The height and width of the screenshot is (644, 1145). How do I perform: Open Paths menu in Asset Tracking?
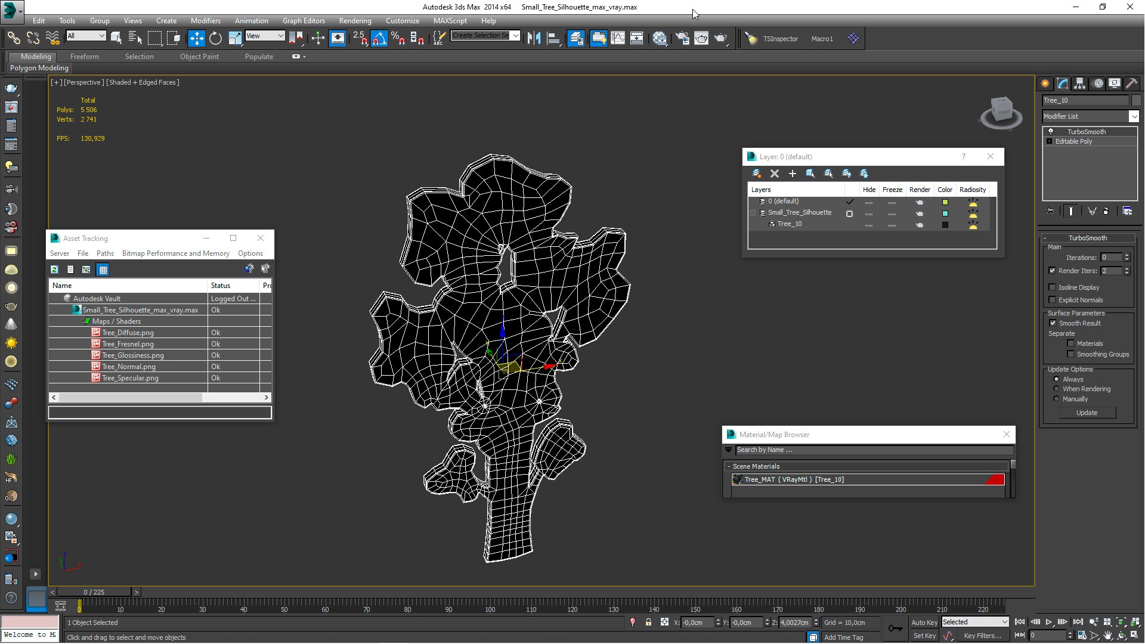[x=105, y=253]
